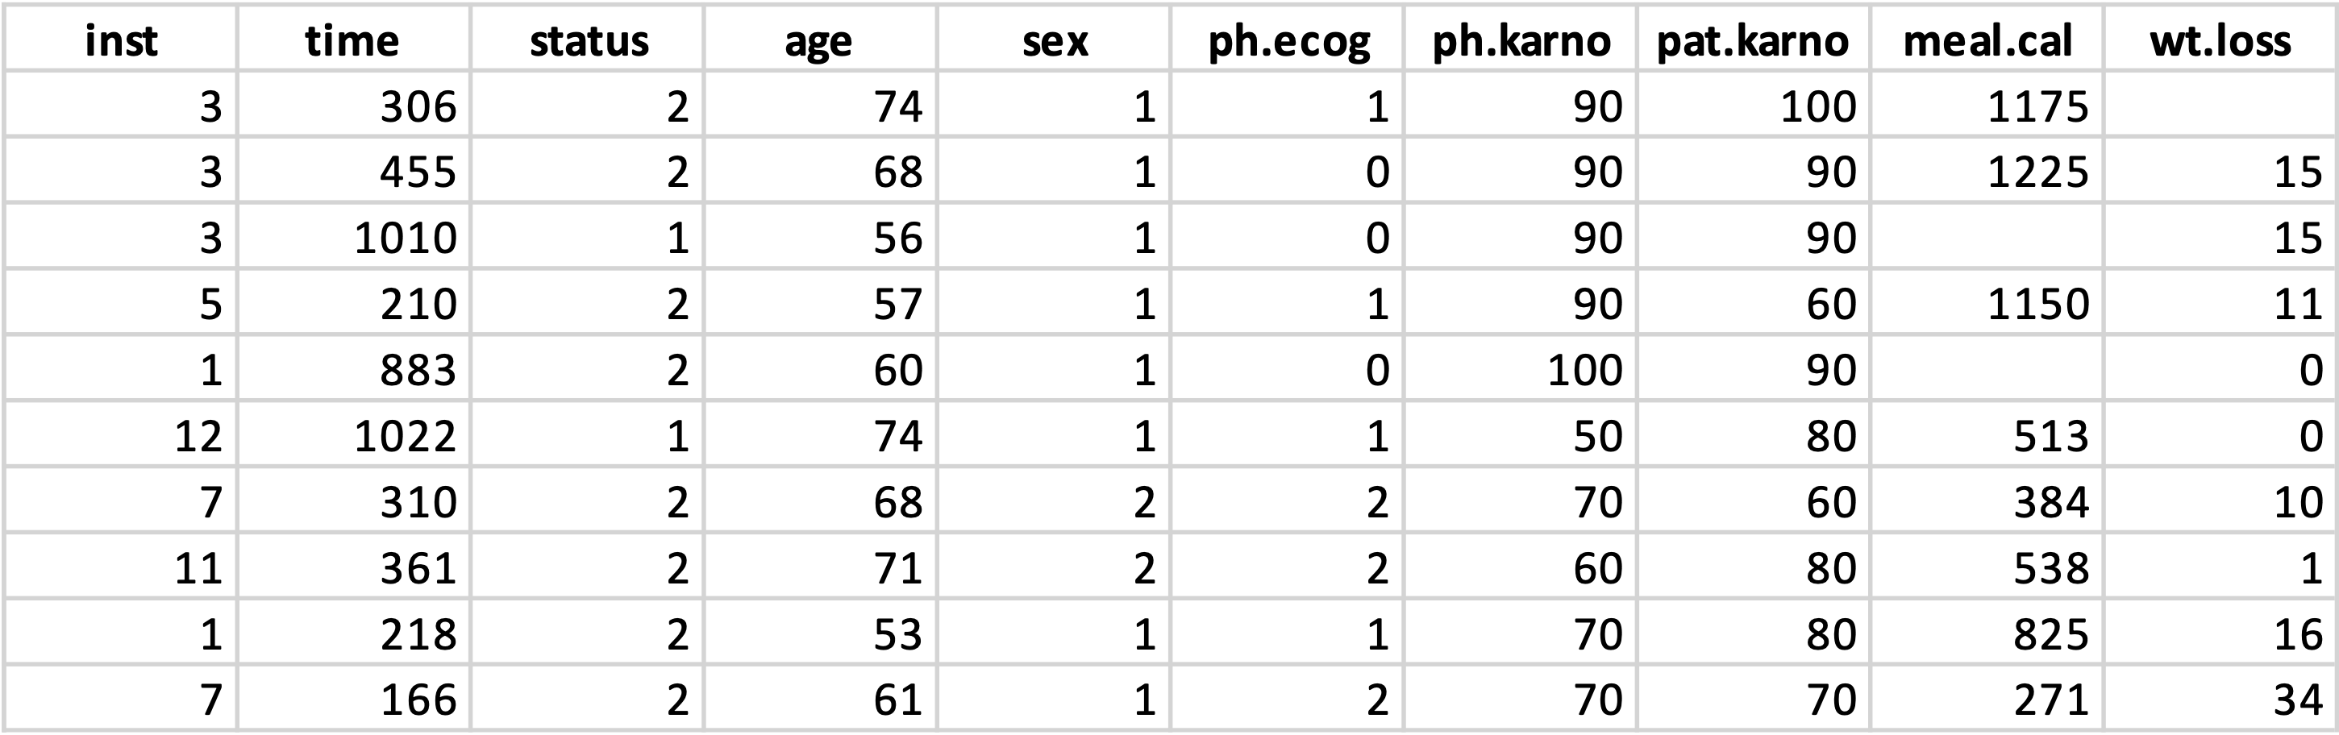Select the time cell with 1022
This screenshot has height=735, width=2339.
[x=354, y=434]
